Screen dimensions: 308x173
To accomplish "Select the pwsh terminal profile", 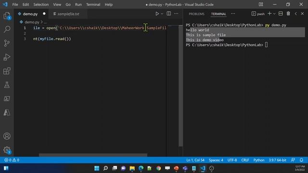I will pyautogui.click(x=258, y=14).
